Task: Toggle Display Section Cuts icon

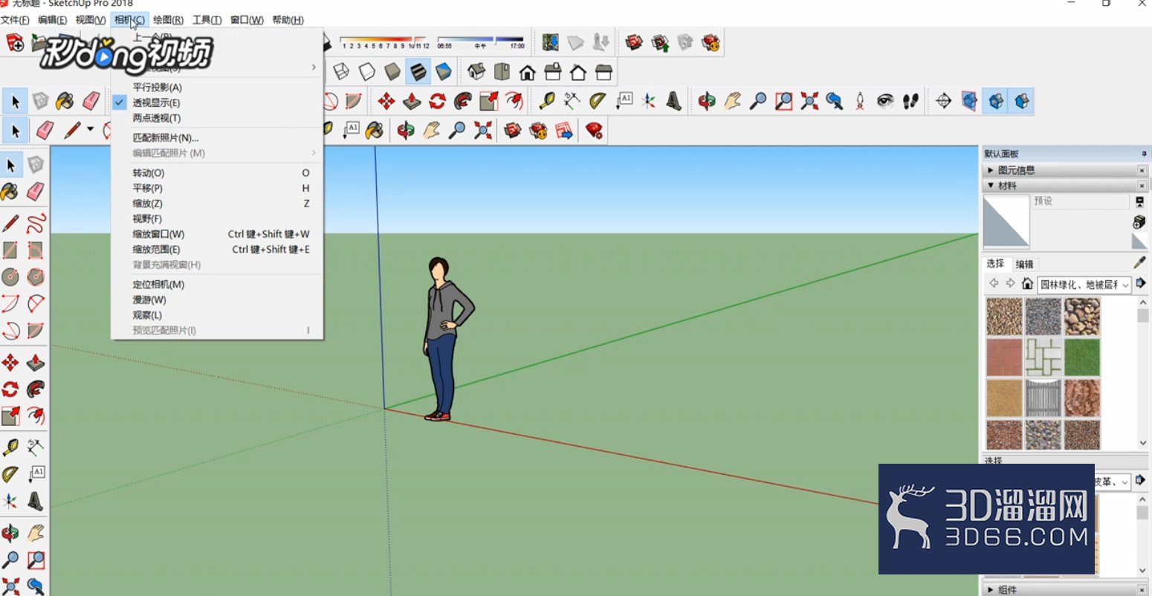Action: tap(996, 101)
